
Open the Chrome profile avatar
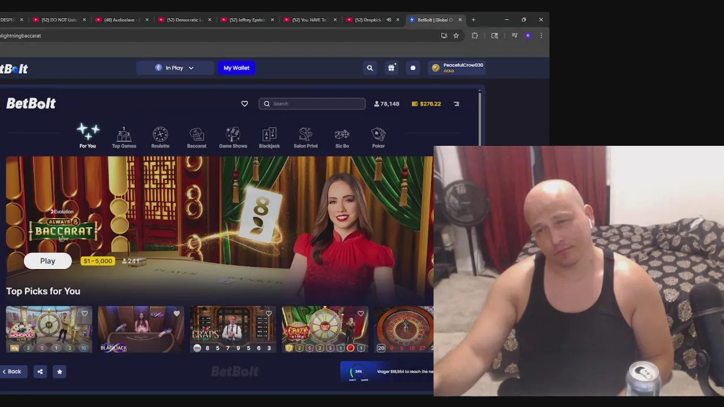(x=528, y=36)
